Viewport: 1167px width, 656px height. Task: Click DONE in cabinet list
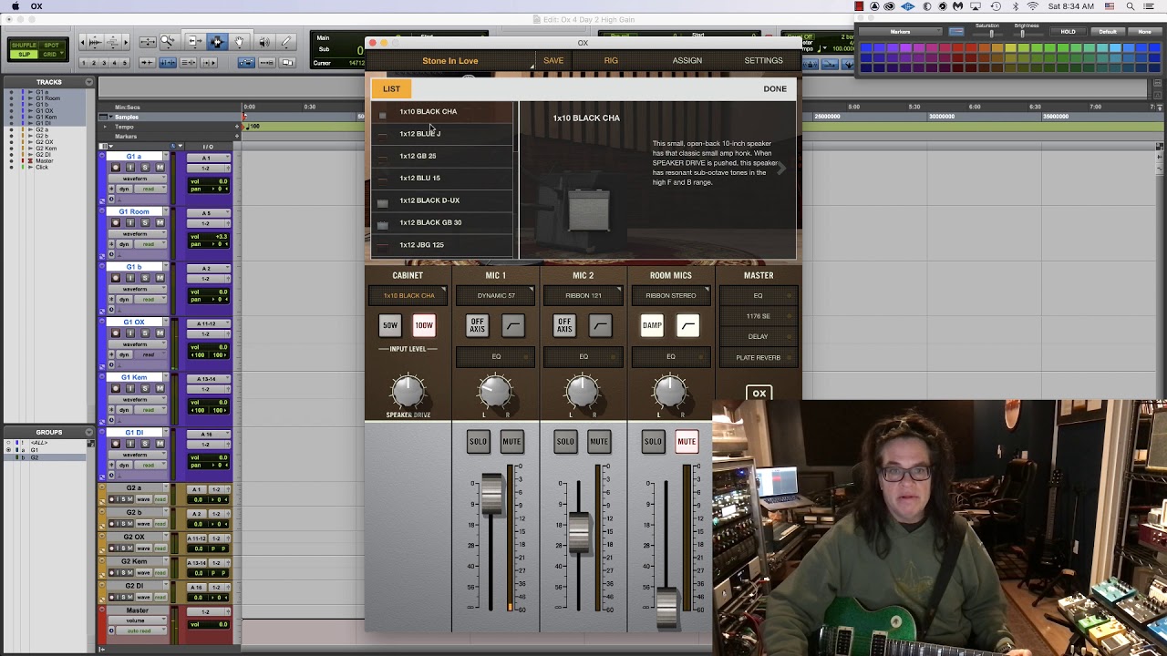pos(775,89)
